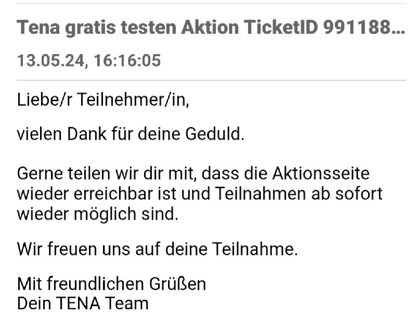Click the word Aktionsseite in the paragraph

(x=321, y=174)
